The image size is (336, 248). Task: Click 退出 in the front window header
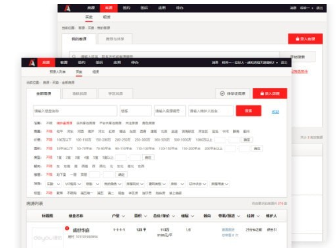tap(284, 63)
